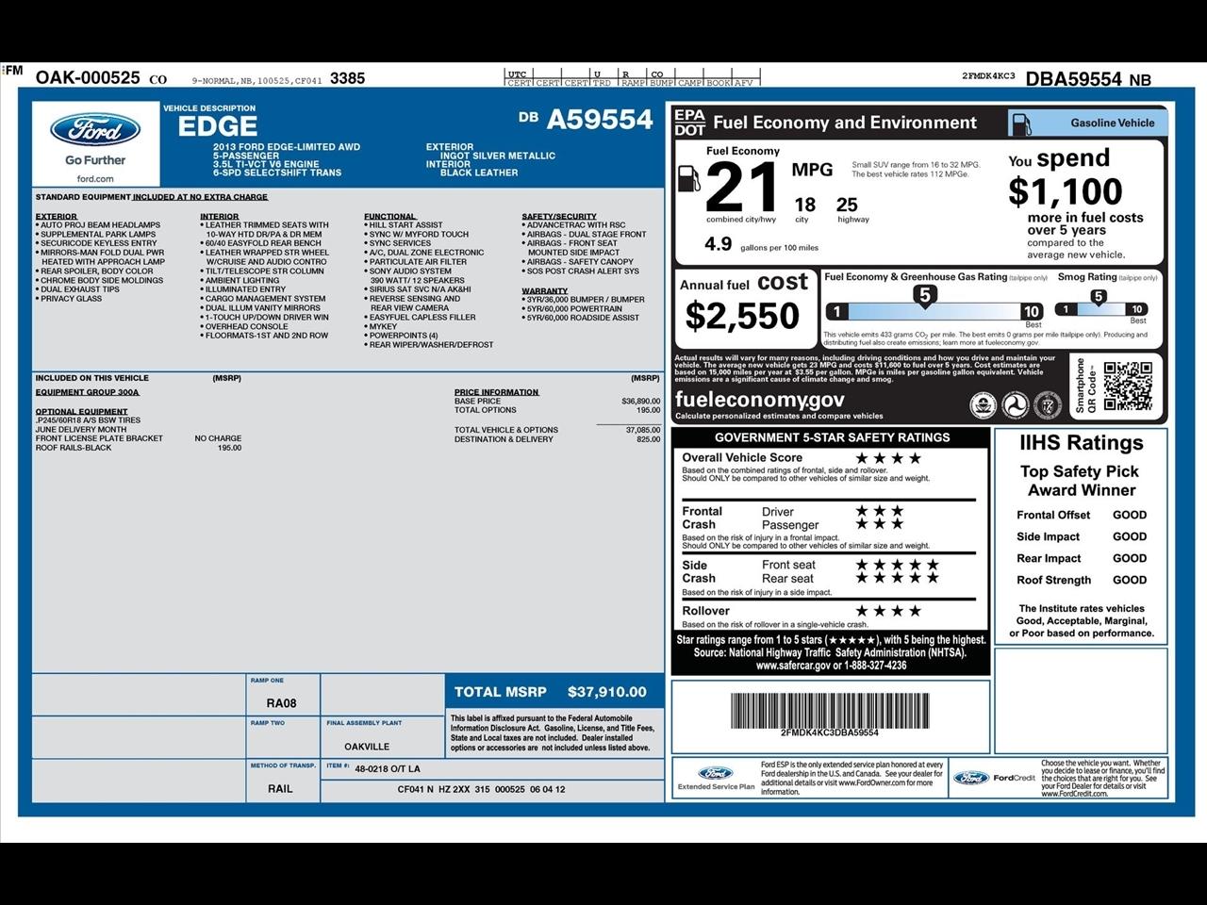This screenshot has width=1207, height=905.
Task: Click the IIHS Ratings heading
Action: 1081,443
